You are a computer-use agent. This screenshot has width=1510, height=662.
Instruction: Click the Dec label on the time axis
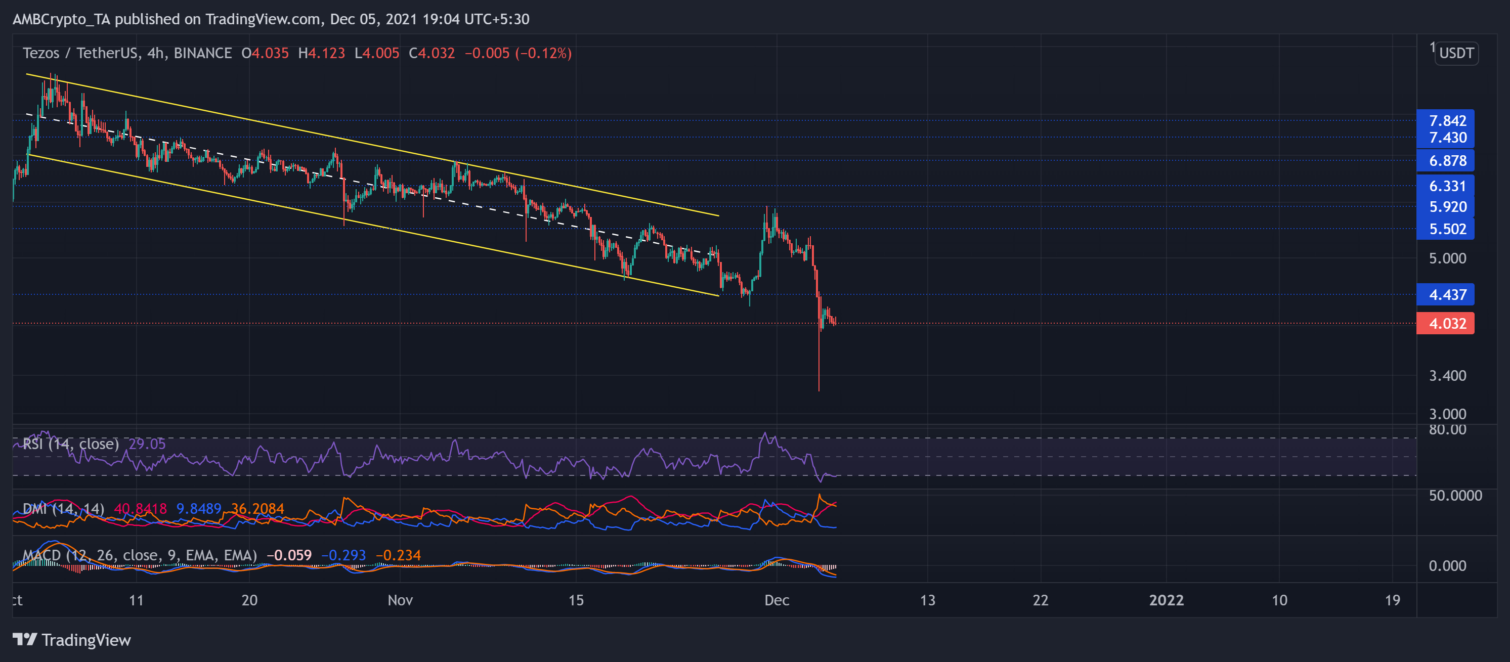(x=776, y=600)
